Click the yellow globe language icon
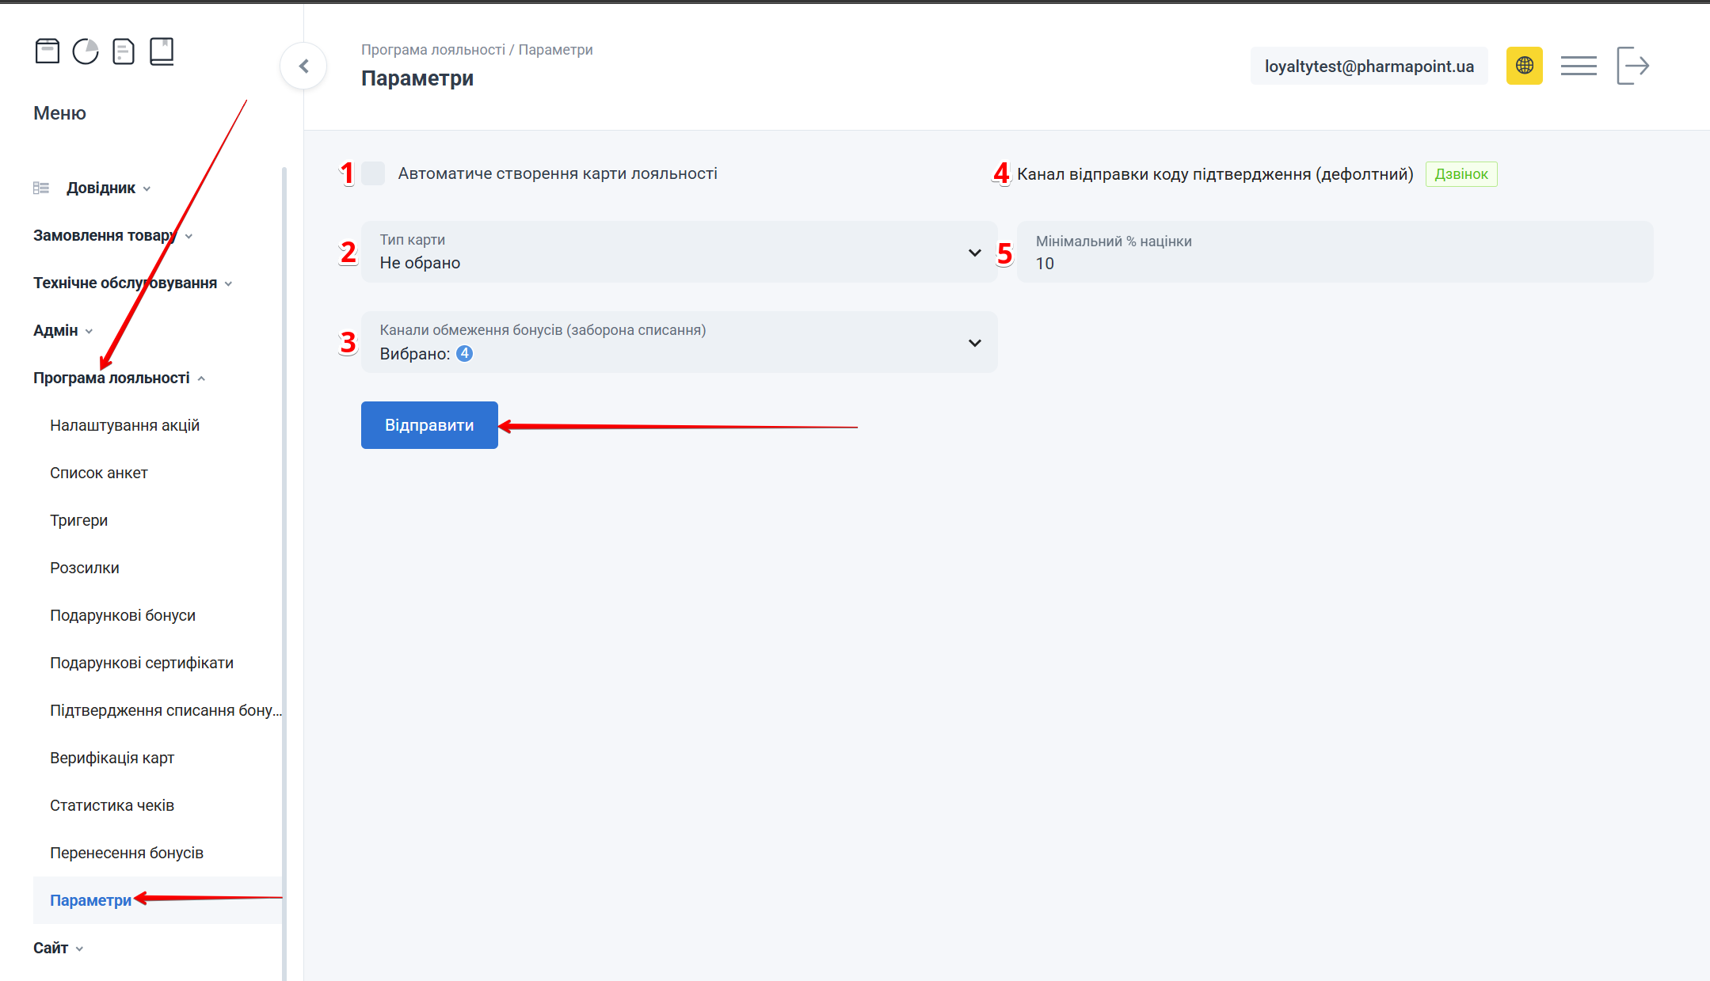Screen dimensions: 1710x981 tap(1524, 66)
